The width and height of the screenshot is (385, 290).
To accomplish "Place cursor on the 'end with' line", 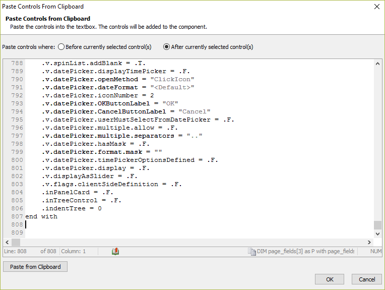I will tap(41, 216).
